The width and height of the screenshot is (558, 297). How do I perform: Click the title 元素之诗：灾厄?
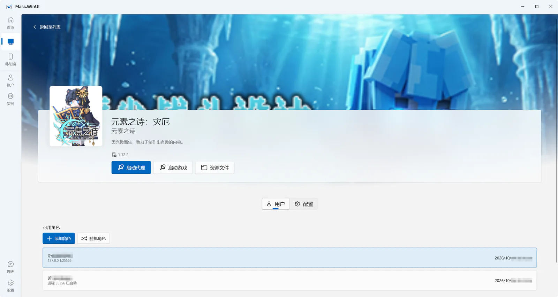coord(140,122)
